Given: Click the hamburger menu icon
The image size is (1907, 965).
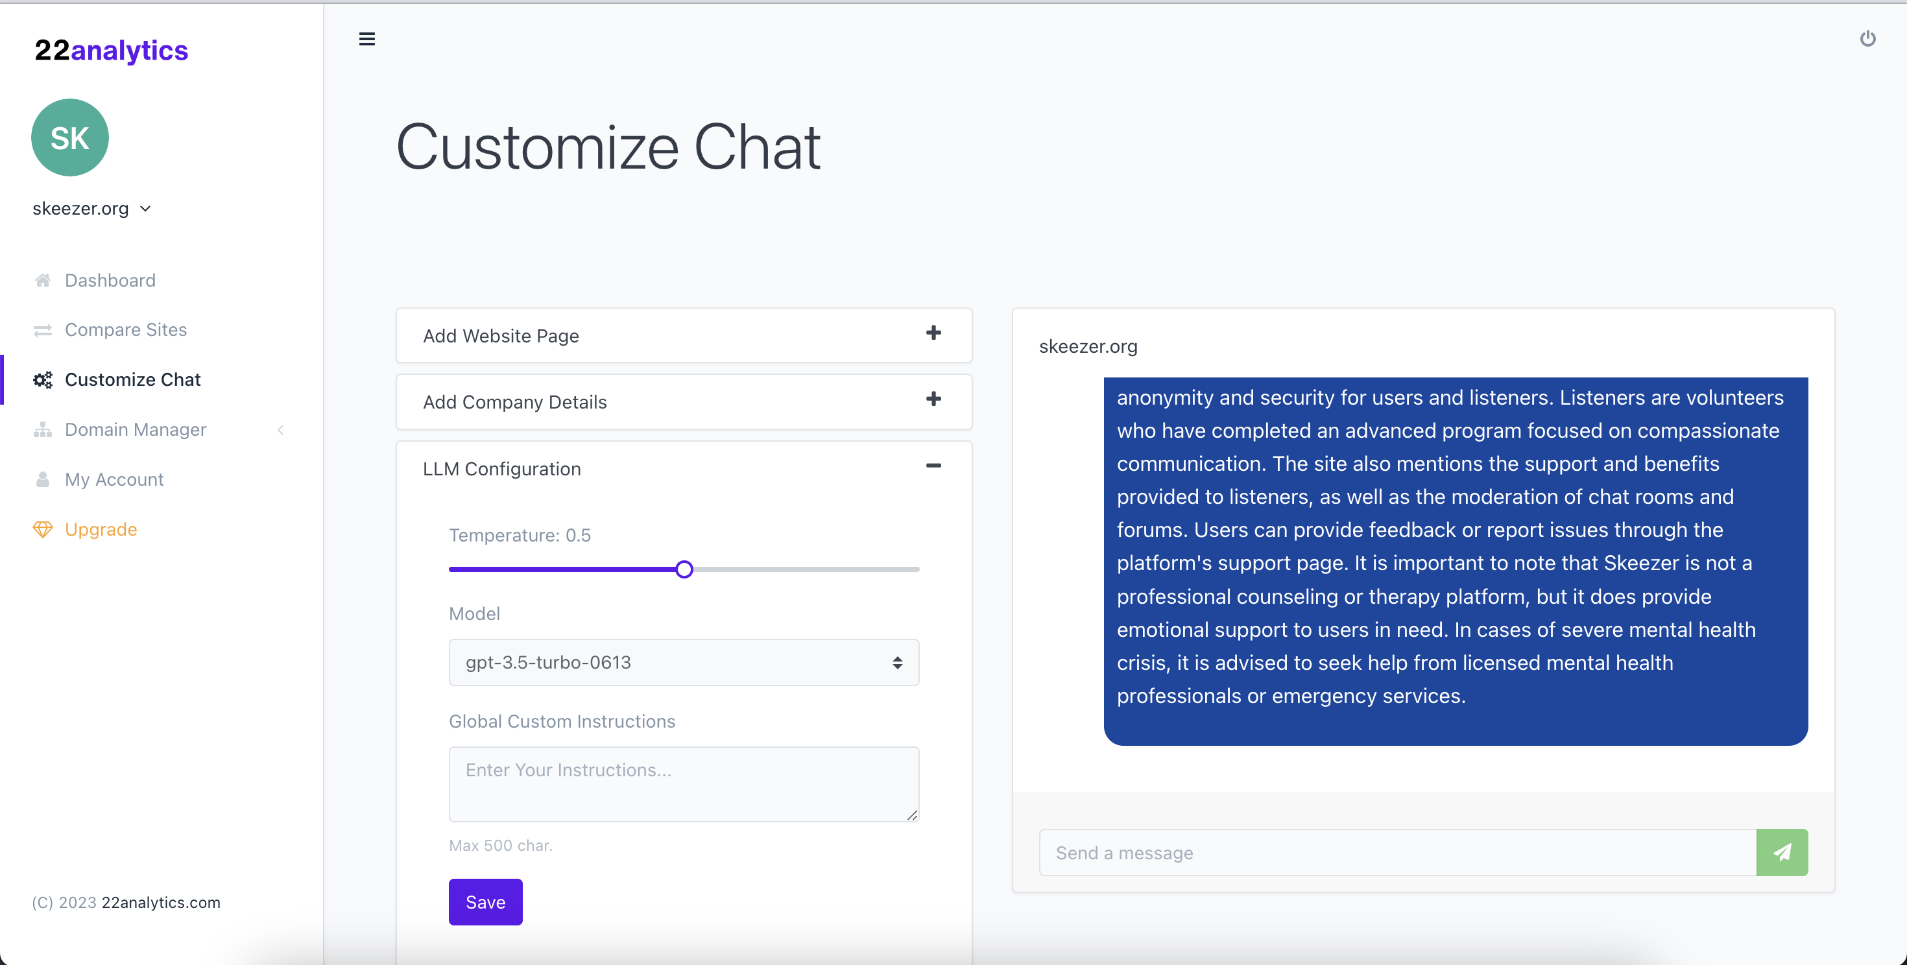Looking at the screenshot, I should pyautogui.click(x=366, y=39).
